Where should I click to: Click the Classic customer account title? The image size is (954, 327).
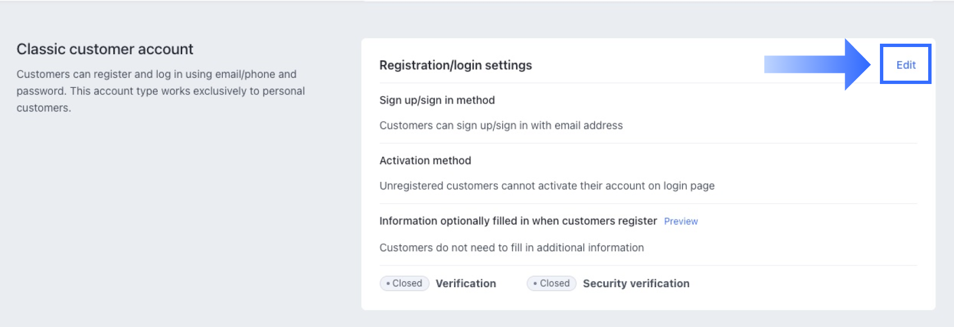point(105,49)
